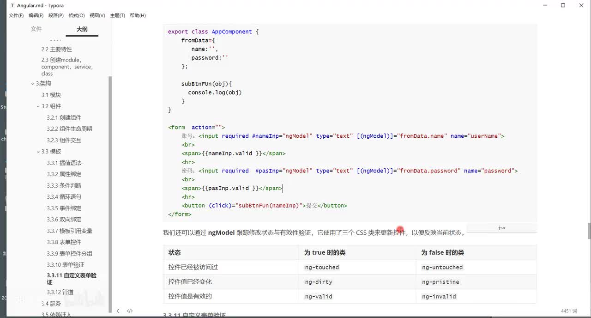Viewport: 591px width, 318px height.
Task: Go to outline item 3.1 模块
Action: (x=51, y=95)
